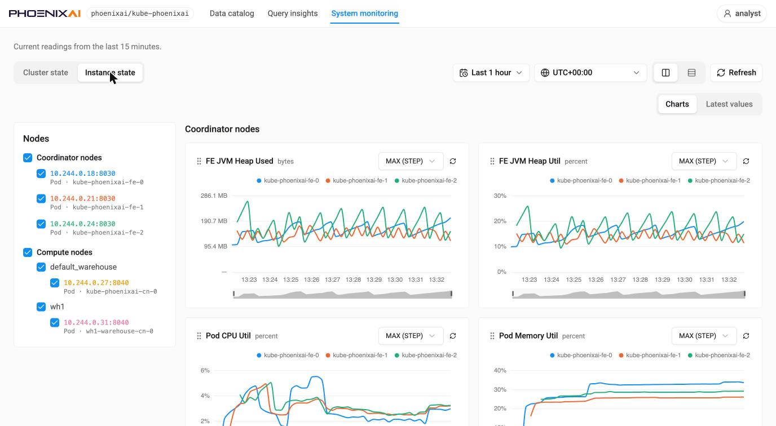Refresh FE JVM Heap Util chart
The image size is (776, 426).
(x=746, y=161)
